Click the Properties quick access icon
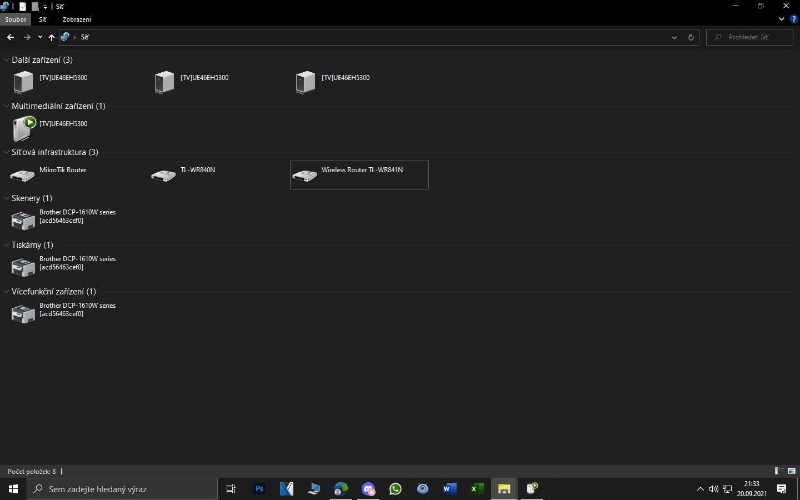 [x=23, y=7]
